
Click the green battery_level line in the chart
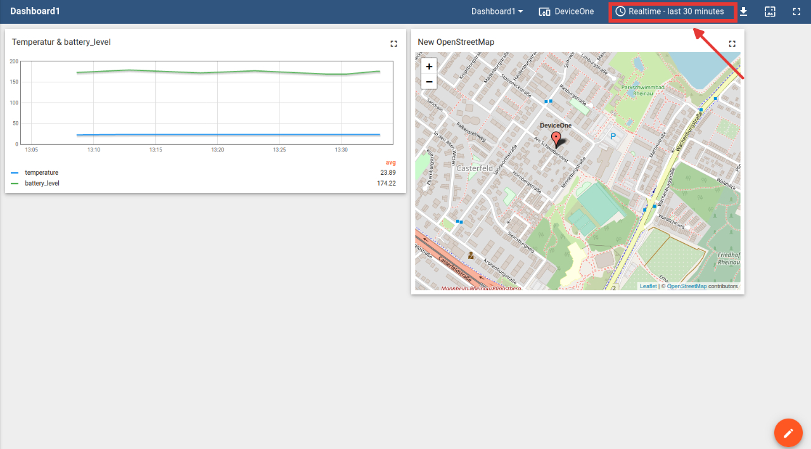pos(228,72)
